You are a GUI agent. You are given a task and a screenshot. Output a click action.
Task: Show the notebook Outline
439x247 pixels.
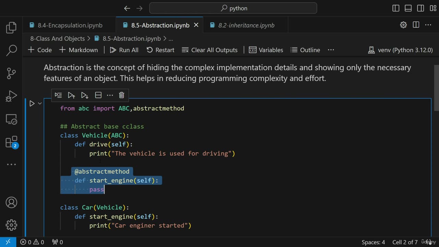[x=305, y=50]
